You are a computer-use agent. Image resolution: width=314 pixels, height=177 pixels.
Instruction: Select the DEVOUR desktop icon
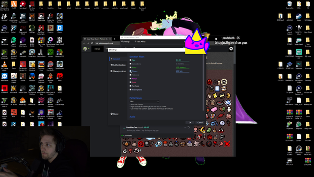tap(32, 17)
